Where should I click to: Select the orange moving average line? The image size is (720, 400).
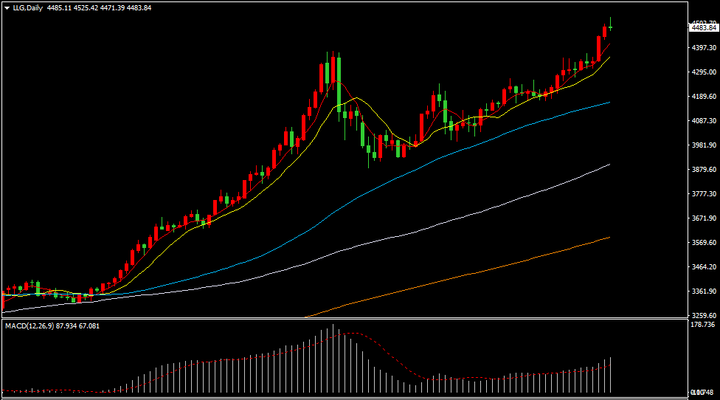coord(459,277)
